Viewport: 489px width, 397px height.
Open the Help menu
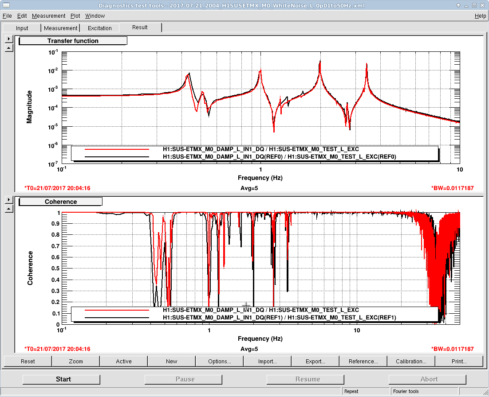coord(480,16)
